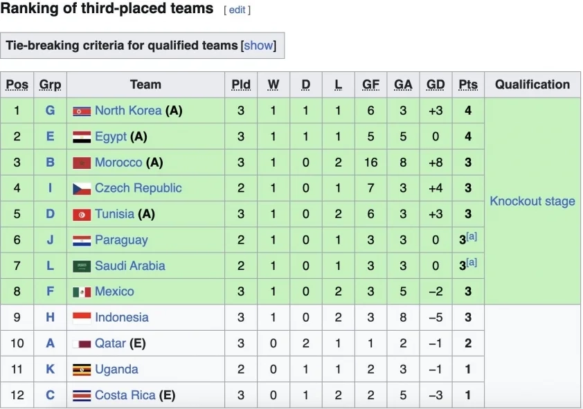This screenshot has width=583, height=409.
Task: Edit the third-placed teams ranking section
Action: coord(237,10)
